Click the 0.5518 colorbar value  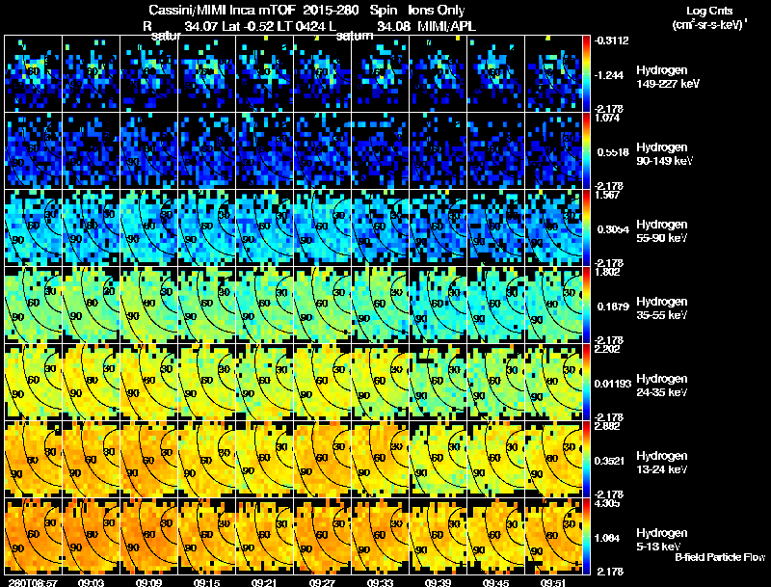click(613, 152)
